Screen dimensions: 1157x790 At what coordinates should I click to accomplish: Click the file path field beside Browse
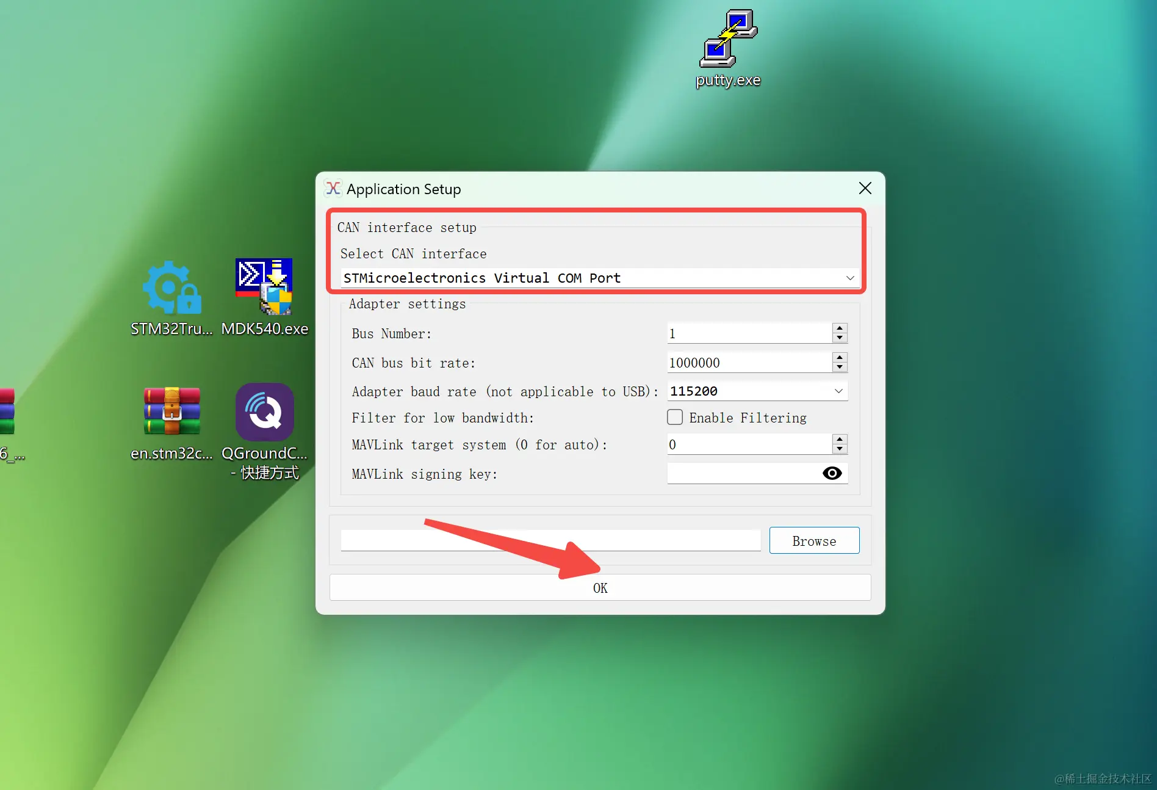(550, 540)
